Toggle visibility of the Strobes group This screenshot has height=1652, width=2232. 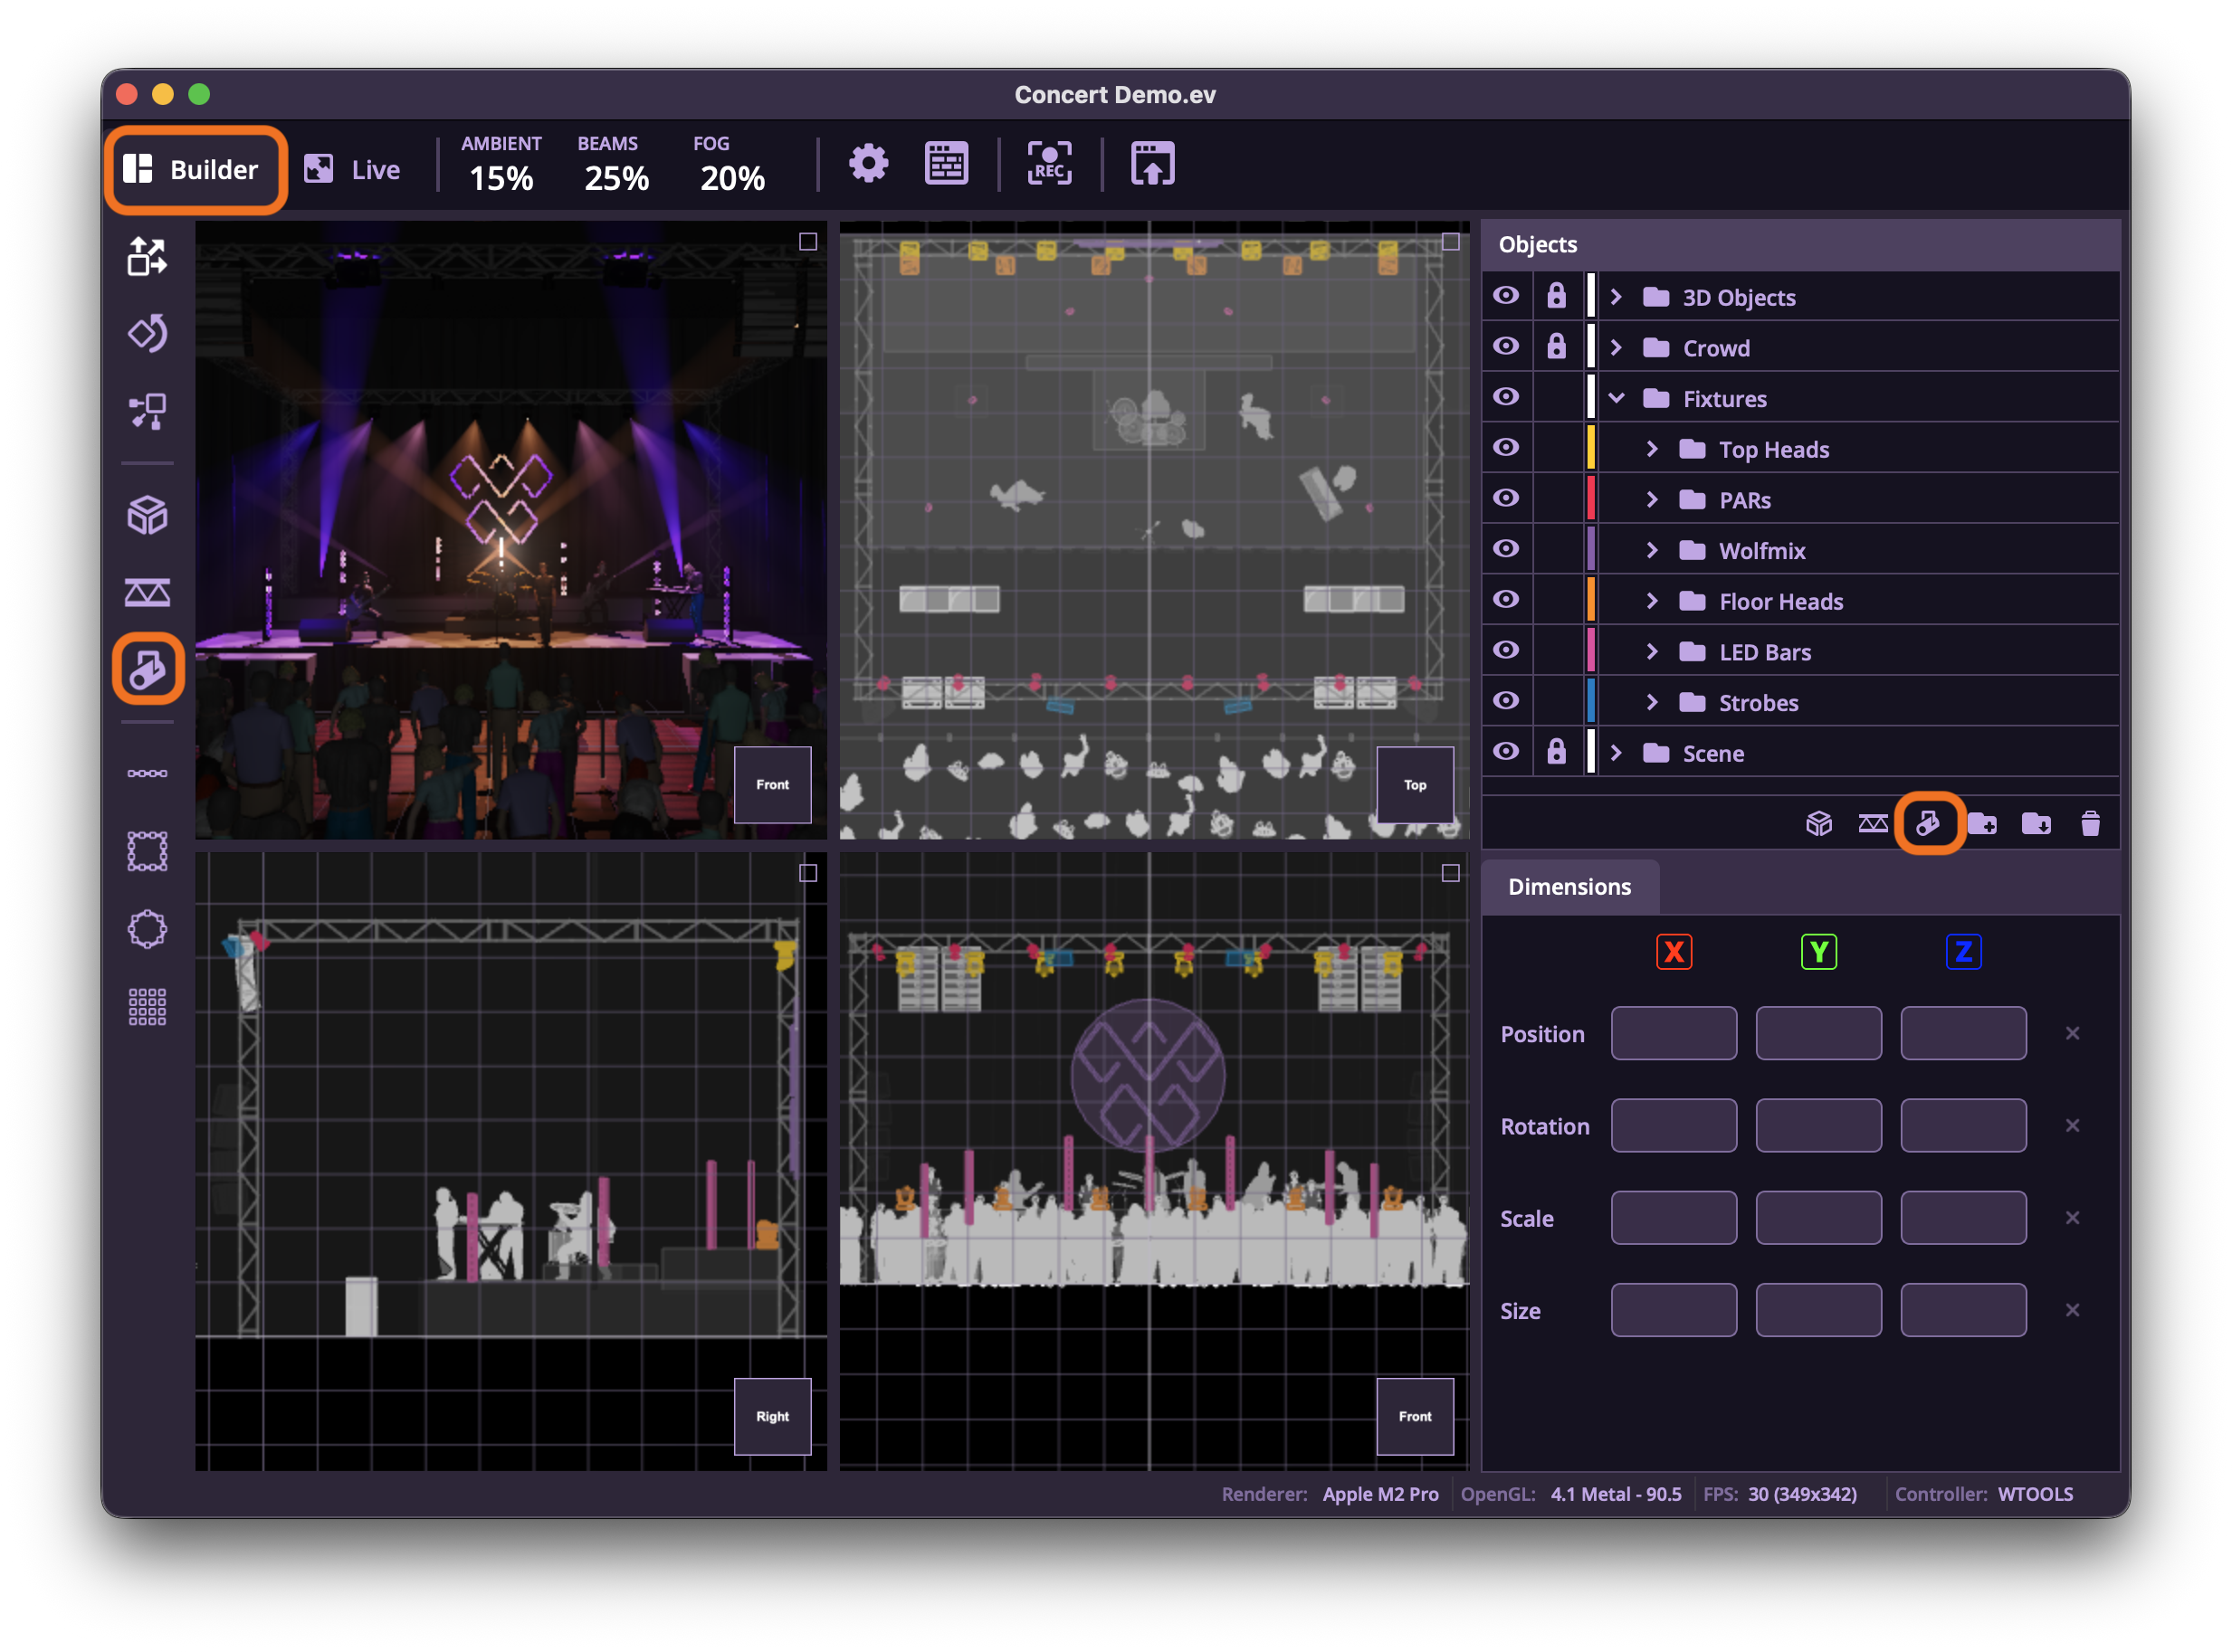point(1506,701)
